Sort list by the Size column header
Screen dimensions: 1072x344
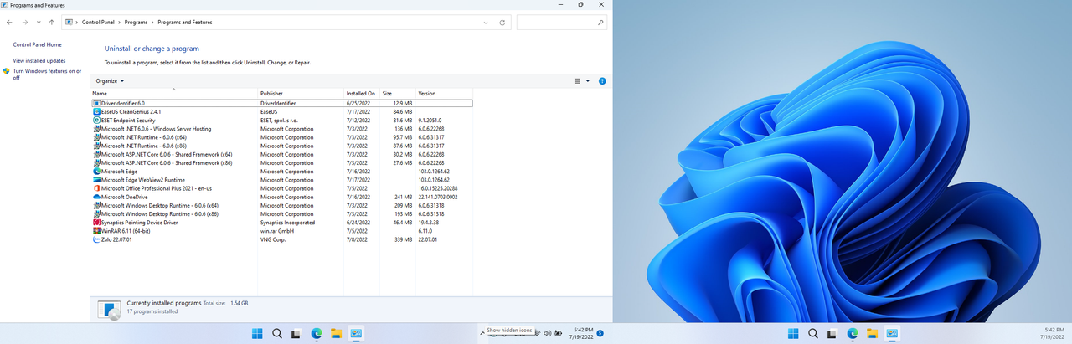pyautogui.click(x=398, y=93)
